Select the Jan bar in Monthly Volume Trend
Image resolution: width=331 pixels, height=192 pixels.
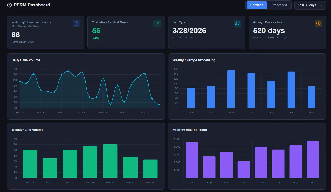click(x=278, y=164)
